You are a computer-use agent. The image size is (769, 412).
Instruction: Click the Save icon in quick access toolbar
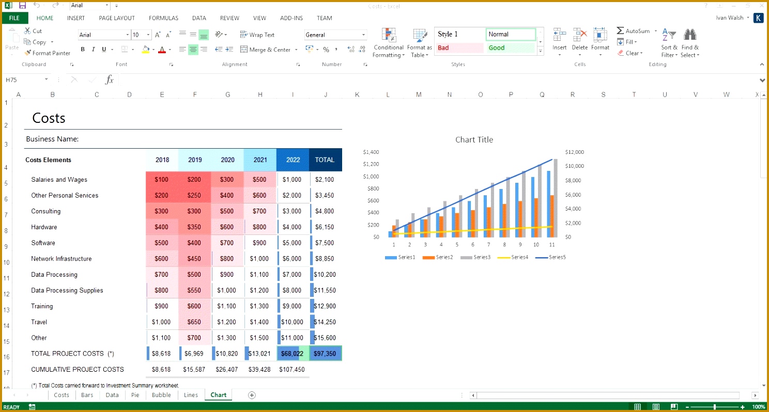point(22,5)
